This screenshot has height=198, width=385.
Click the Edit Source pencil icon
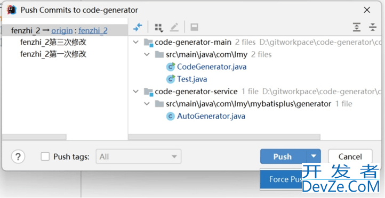pos(174,27)
